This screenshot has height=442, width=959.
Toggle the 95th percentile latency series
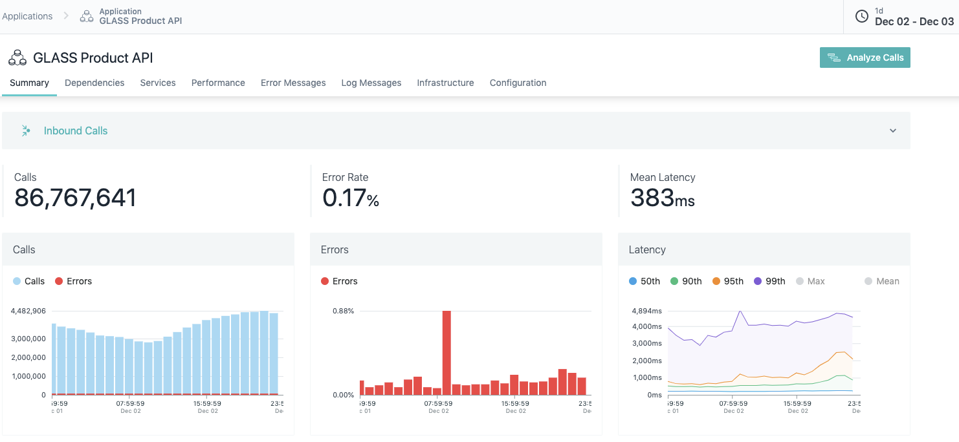[728, 281]
